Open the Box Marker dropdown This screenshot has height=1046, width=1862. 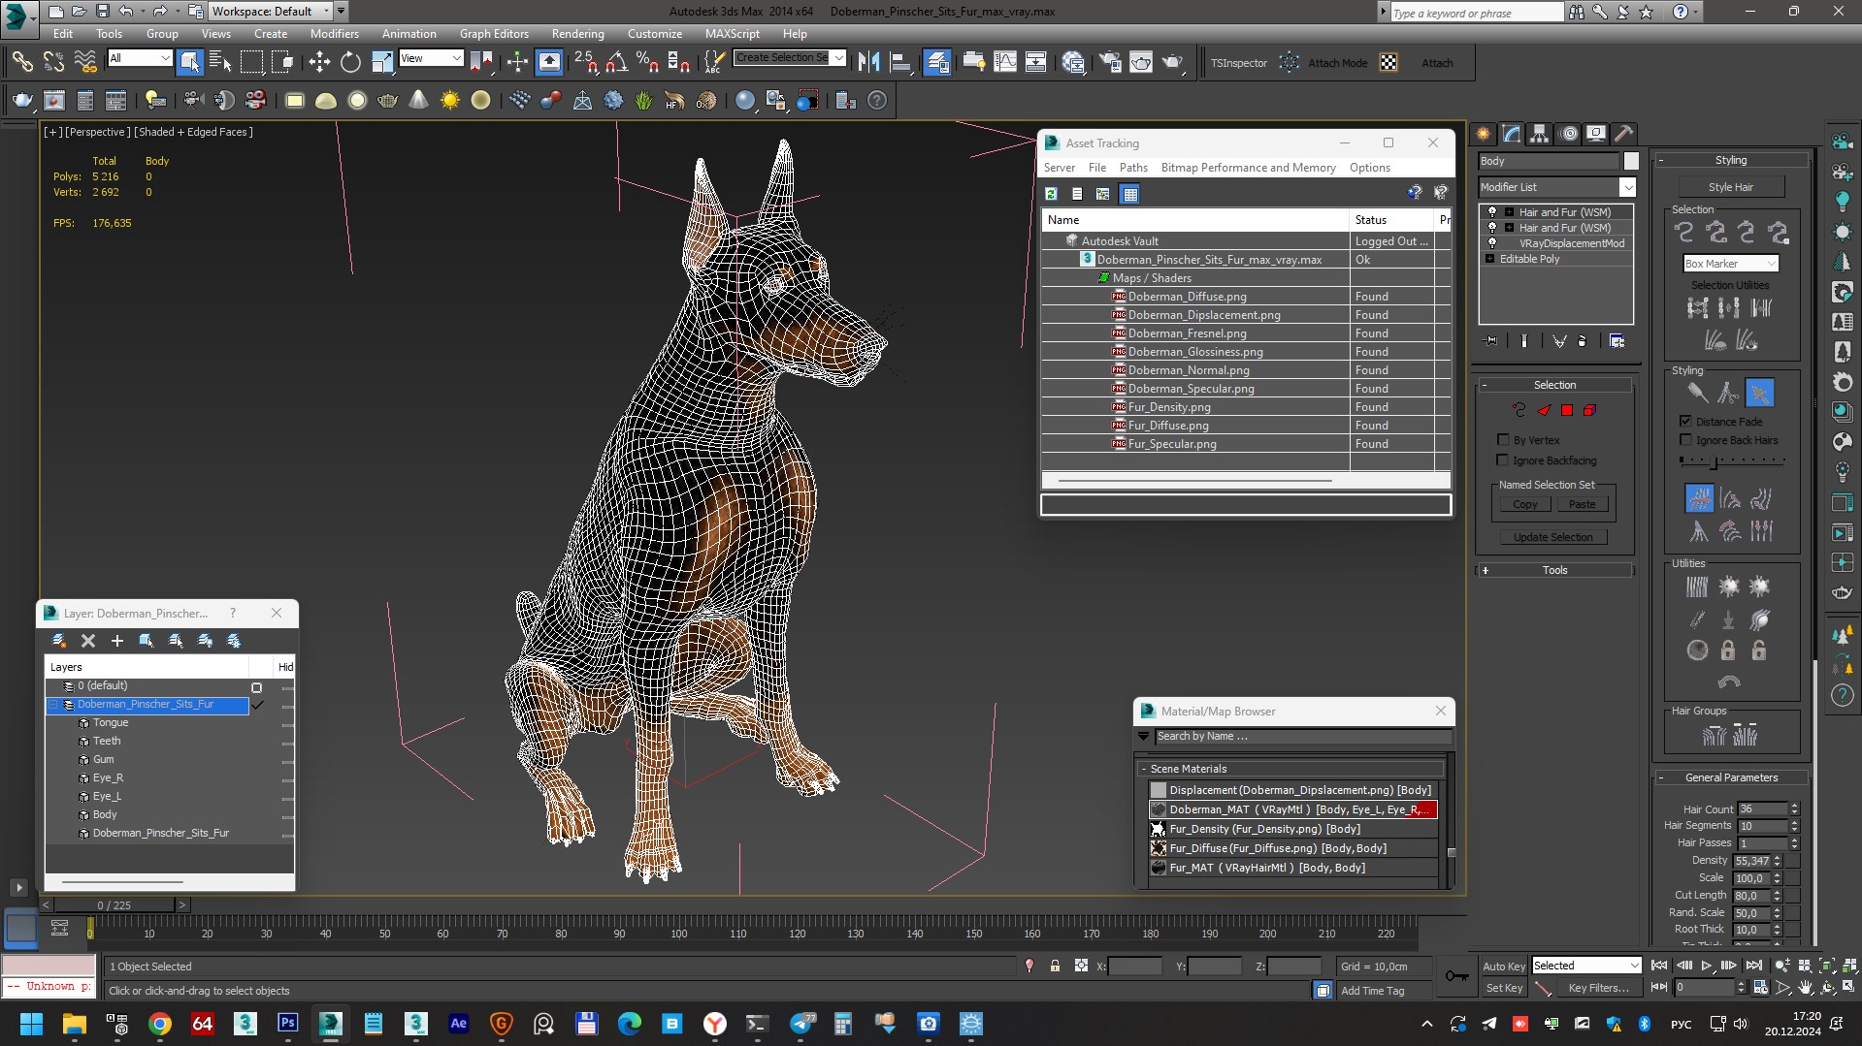tap(1730, 264)
